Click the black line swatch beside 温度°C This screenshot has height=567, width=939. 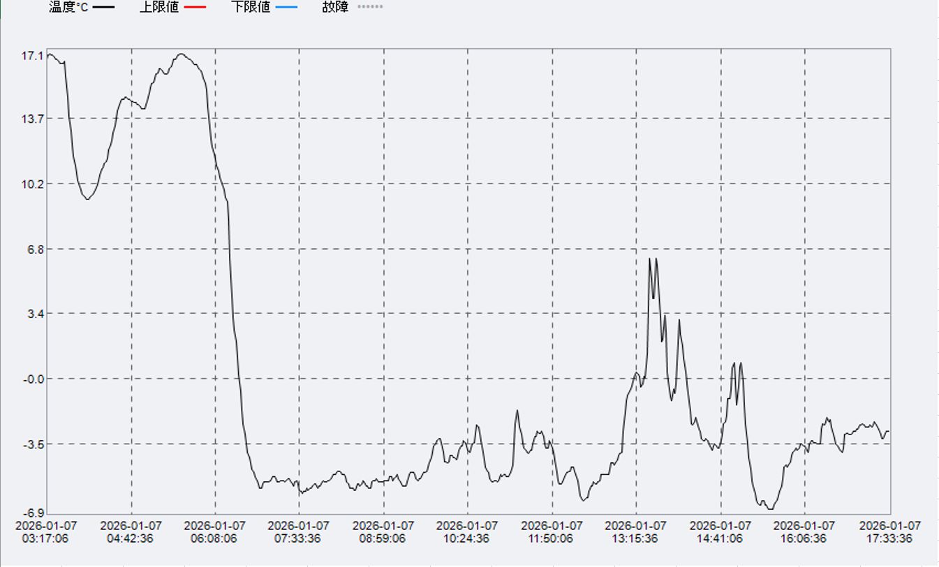(103, 7)
